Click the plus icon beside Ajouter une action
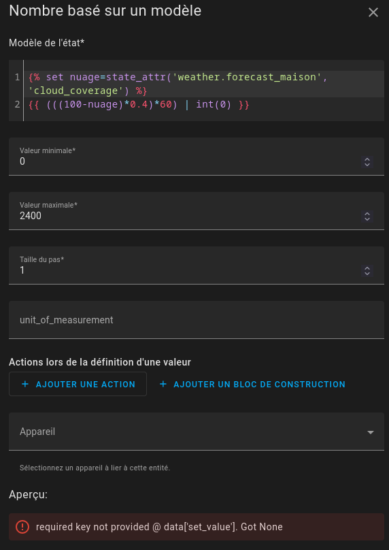 coord(25,384)
